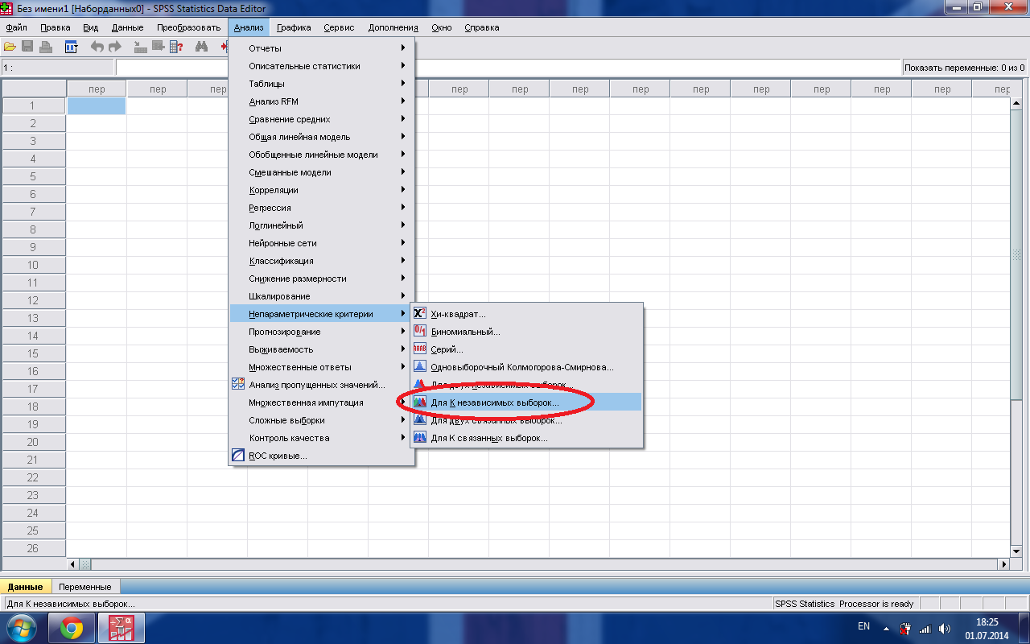
Task: Switch to the Переменные tab
Action: (84, 587)
